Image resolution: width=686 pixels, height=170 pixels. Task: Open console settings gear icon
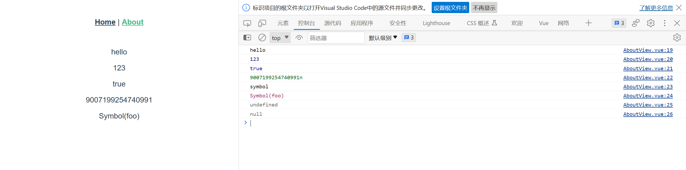[x=677, y=38]
